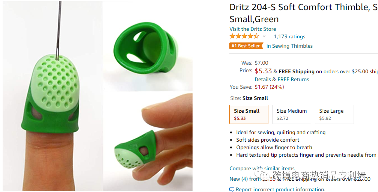Open the New (4) from offers link
Viewport: 378px width, 192px height.
tap(245, 179)
